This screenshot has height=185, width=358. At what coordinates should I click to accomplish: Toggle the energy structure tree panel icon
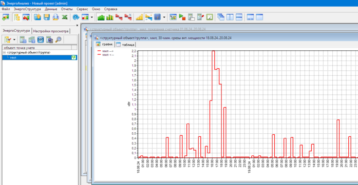pyautogui.click(x=17, y=17)
